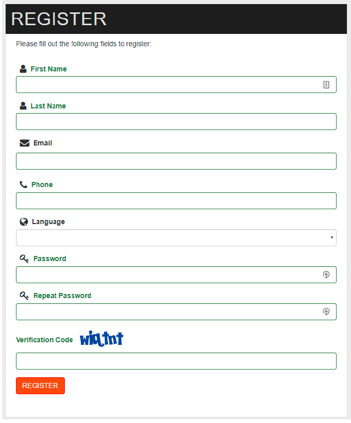Image resolution: width=351 pixels, height=423 pixels.
Task: Click the envelope icon next to Email
Action: tap(25, 143)
